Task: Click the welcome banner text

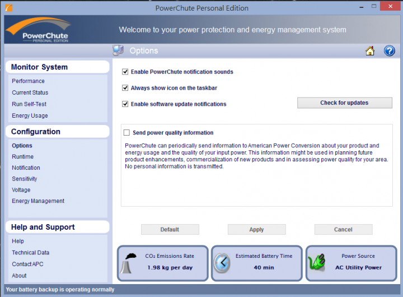Action: (233, 30)
